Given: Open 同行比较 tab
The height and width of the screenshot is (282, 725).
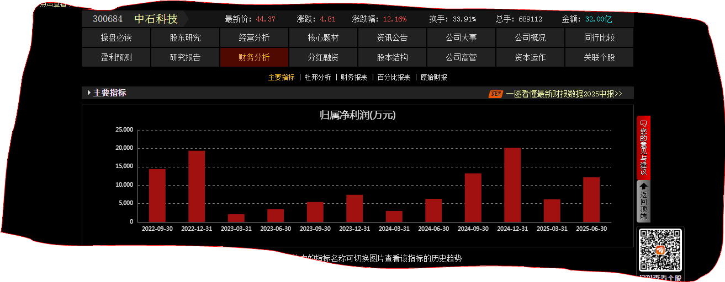Looking at the screenshot, I should pyautogui.click(x=600, y=38).
